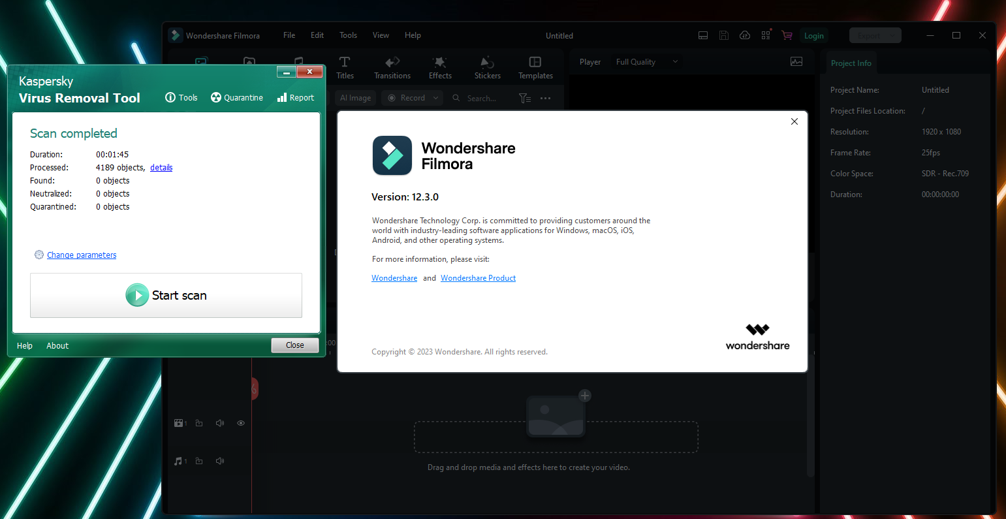Screen dimensions: 1006x519
Task: Click the Version: 12.3.0 text
Action: click(405, 197)
